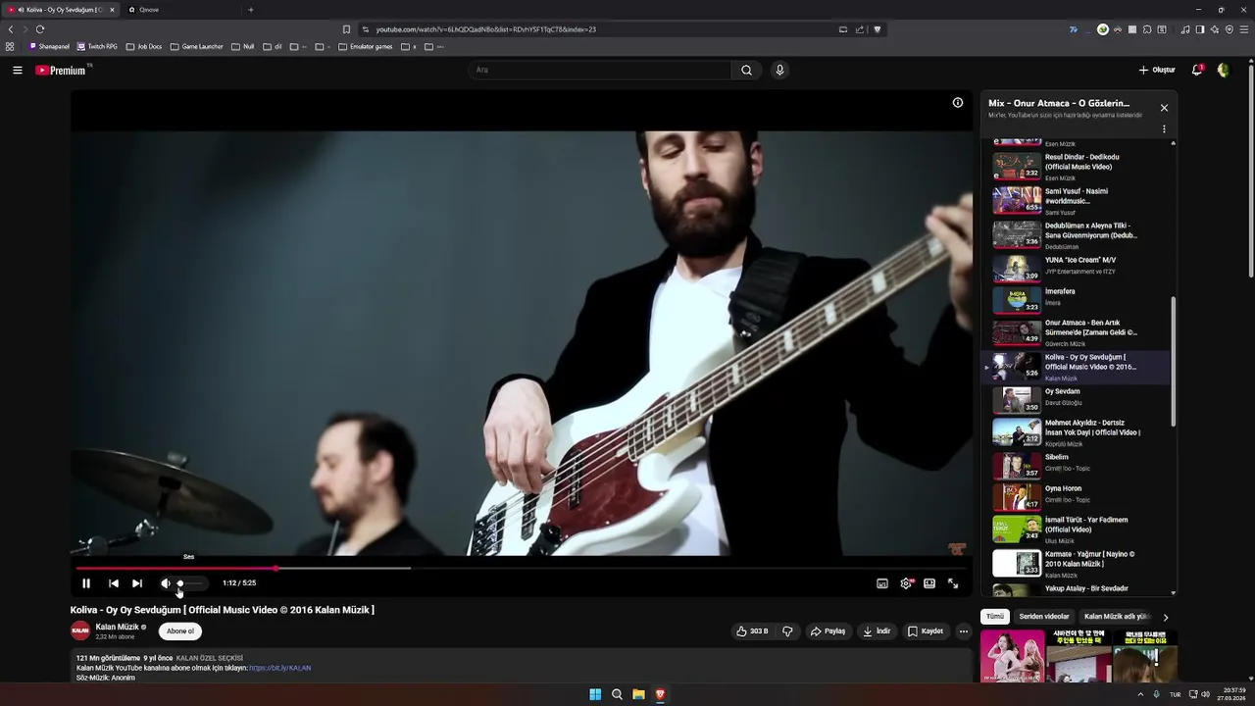Open the player settings gear
The height and width of the screenshot is (706, 1255).
(906, 583)
